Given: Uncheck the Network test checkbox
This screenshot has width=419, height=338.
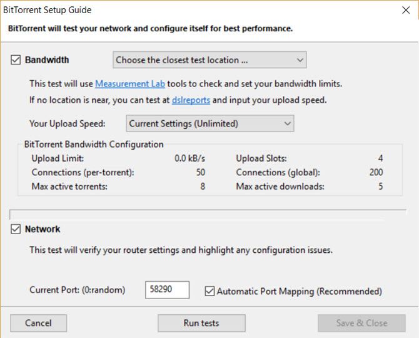Looking at the screenshot, I should click(x=16, y=230).
